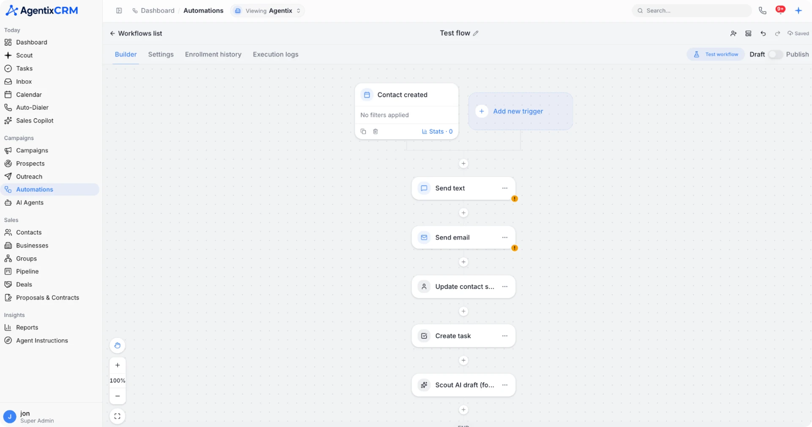Click the Search input field
Image resolution: width=812 pixels, height=427 pixels.
click(692, 11)
